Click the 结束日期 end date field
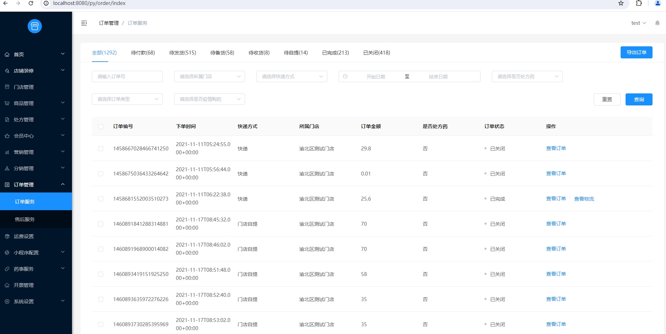Image resolution: width=666 pixels, height=334 pixels. [x=438, y=77]
